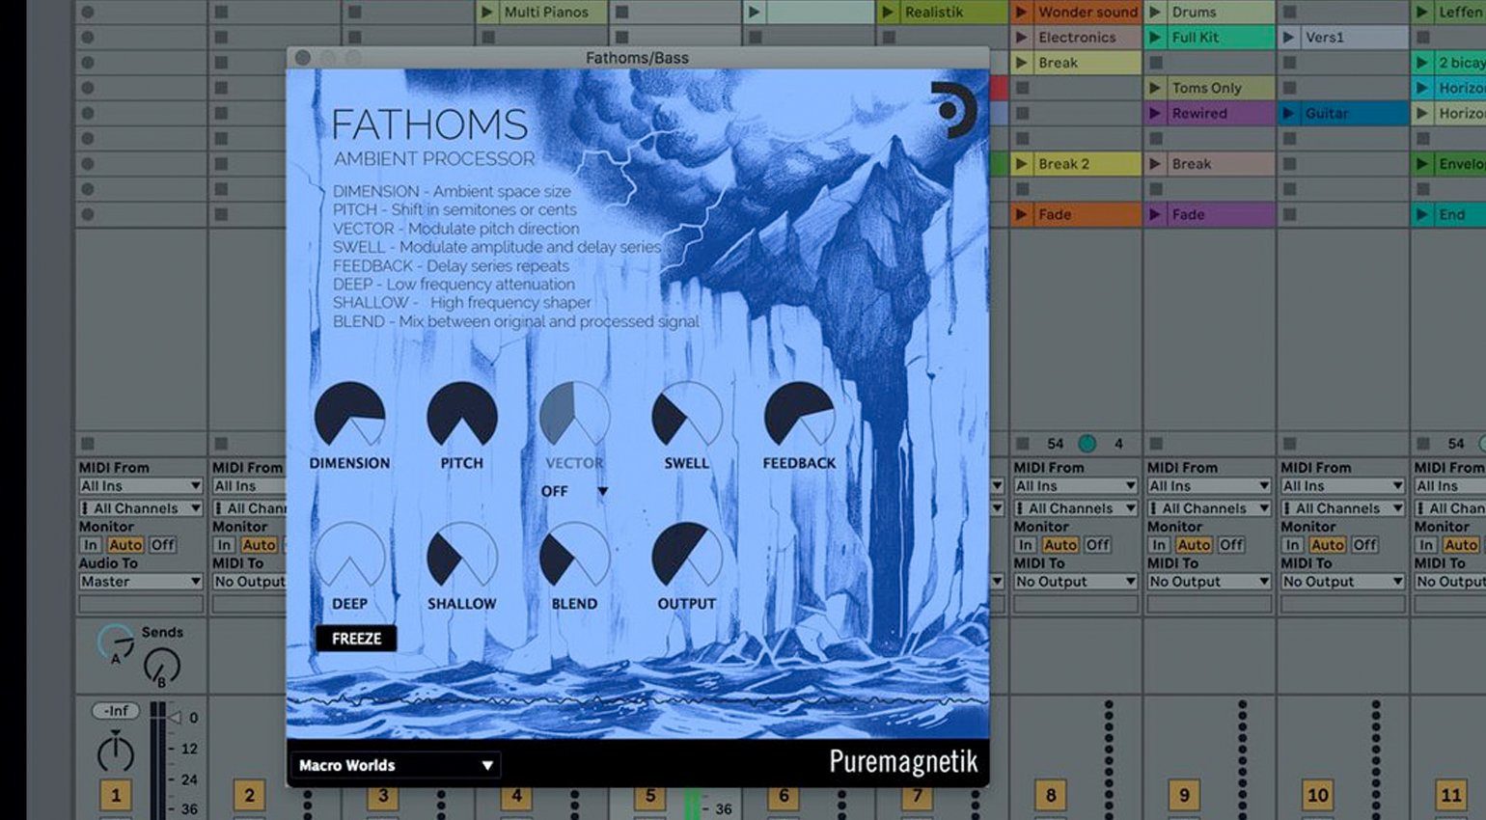Click the empty slot stop button under Vers1
This screenshot has width=1486, height=820.
pyautogui.click(x=1289, y=63)
